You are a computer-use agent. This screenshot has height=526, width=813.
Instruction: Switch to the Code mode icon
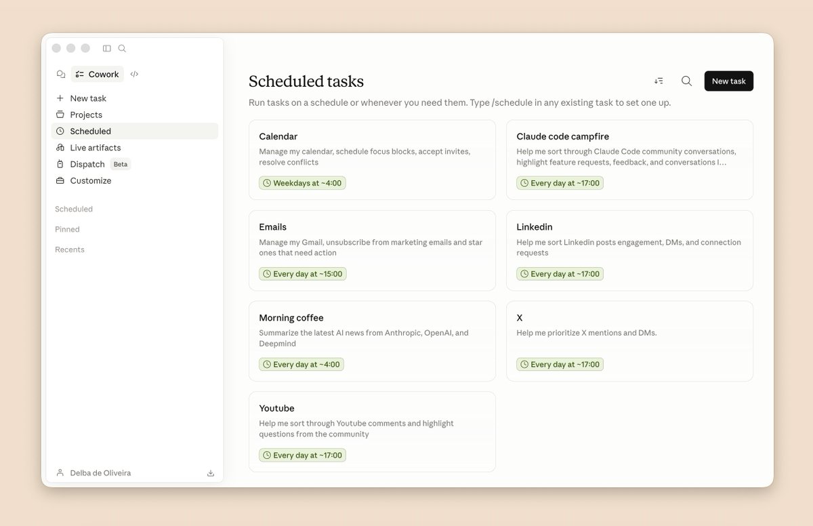[x=134, y=74]
